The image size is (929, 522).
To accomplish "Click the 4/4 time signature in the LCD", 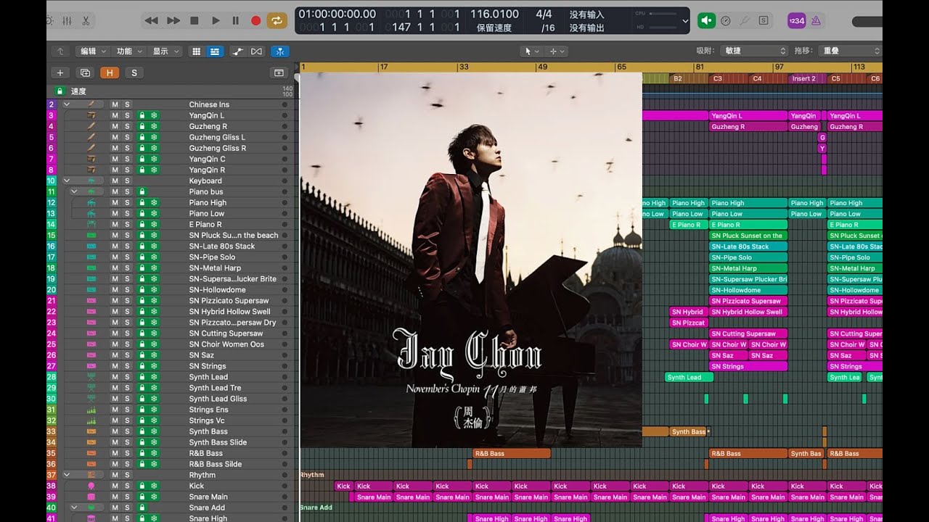I will (x=544, y=14).
